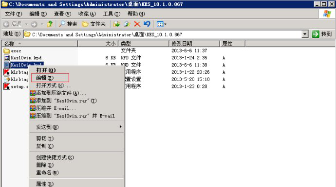
Task: Select the first Kes10win.kpd file icon
Action: (x=7, y=58)
